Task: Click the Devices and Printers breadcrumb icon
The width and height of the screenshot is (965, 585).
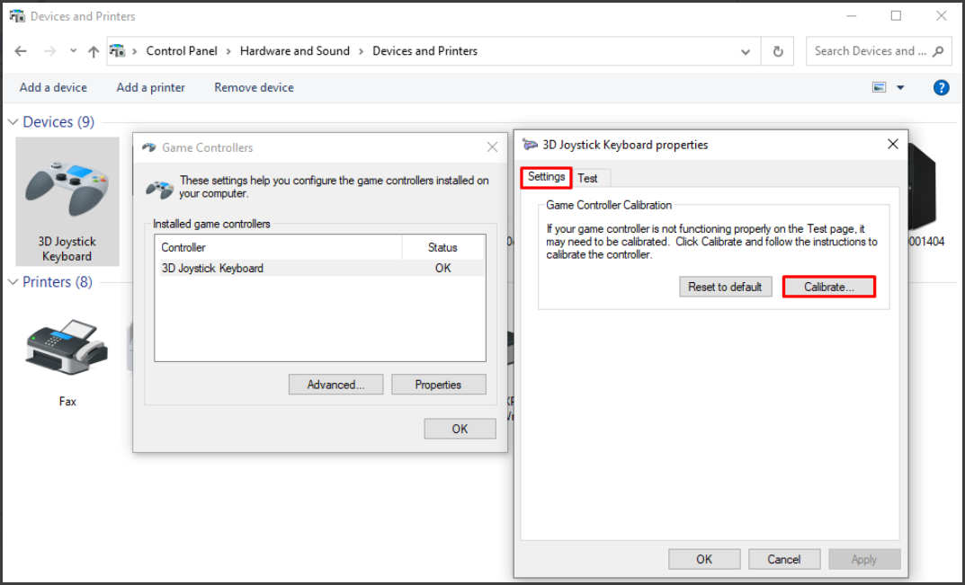Action: tap(118, 51)
